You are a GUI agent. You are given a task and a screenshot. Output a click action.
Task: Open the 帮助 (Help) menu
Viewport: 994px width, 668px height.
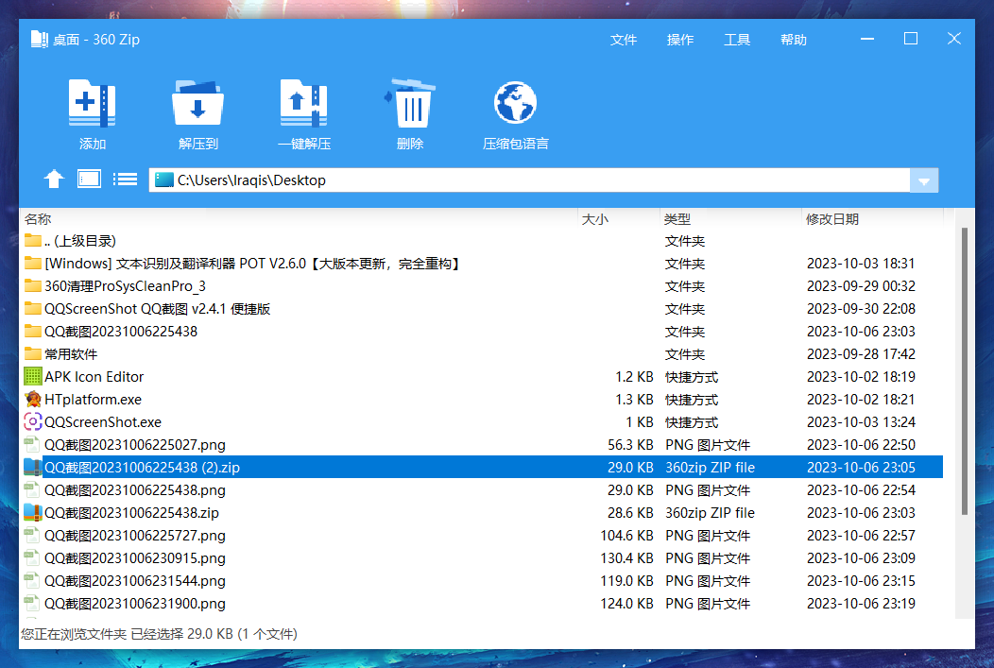[x=793, y=40]
